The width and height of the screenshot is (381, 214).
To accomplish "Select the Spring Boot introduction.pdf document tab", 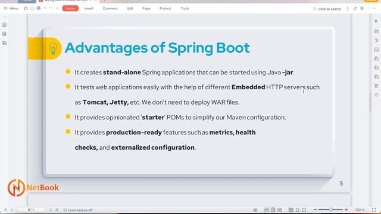I will [x=68, y=1].
